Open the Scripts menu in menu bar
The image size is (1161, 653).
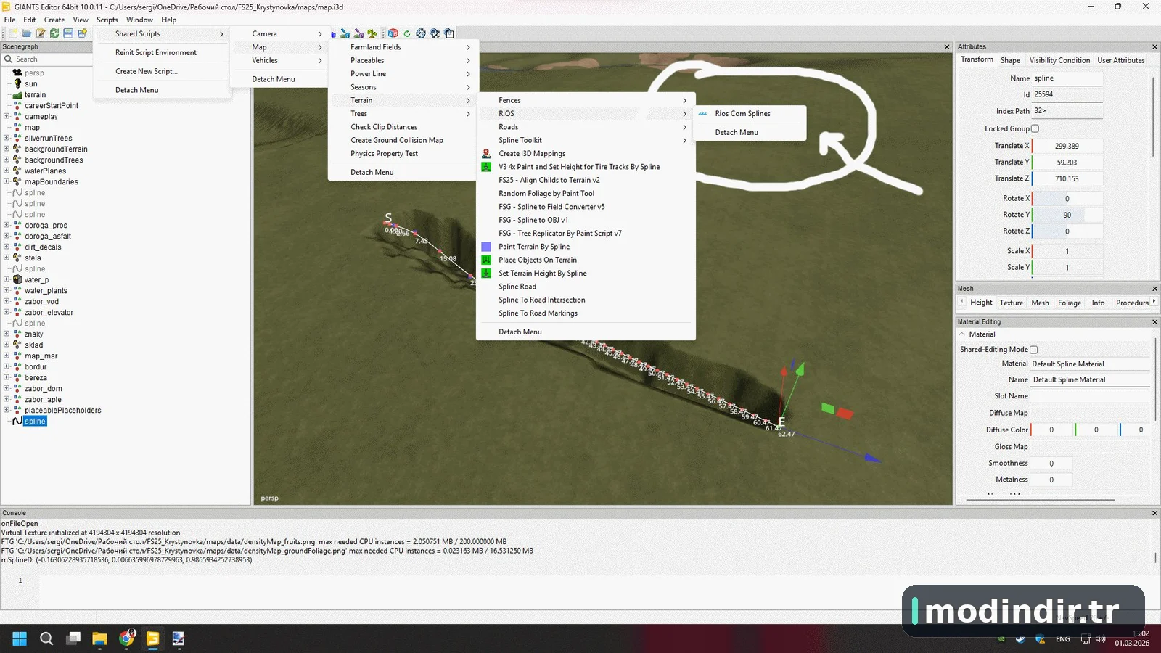tap(107, 20)
